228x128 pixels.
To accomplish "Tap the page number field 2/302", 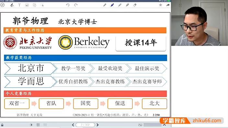I will pos(85,125).
